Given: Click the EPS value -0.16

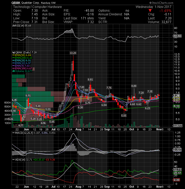Looking at the screenshot, I should (90, 14).
